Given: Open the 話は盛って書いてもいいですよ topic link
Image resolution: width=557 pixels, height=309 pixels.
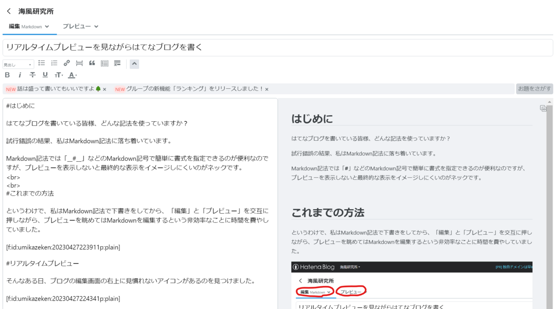Looking at the screenshot, I should pos(59,89).
